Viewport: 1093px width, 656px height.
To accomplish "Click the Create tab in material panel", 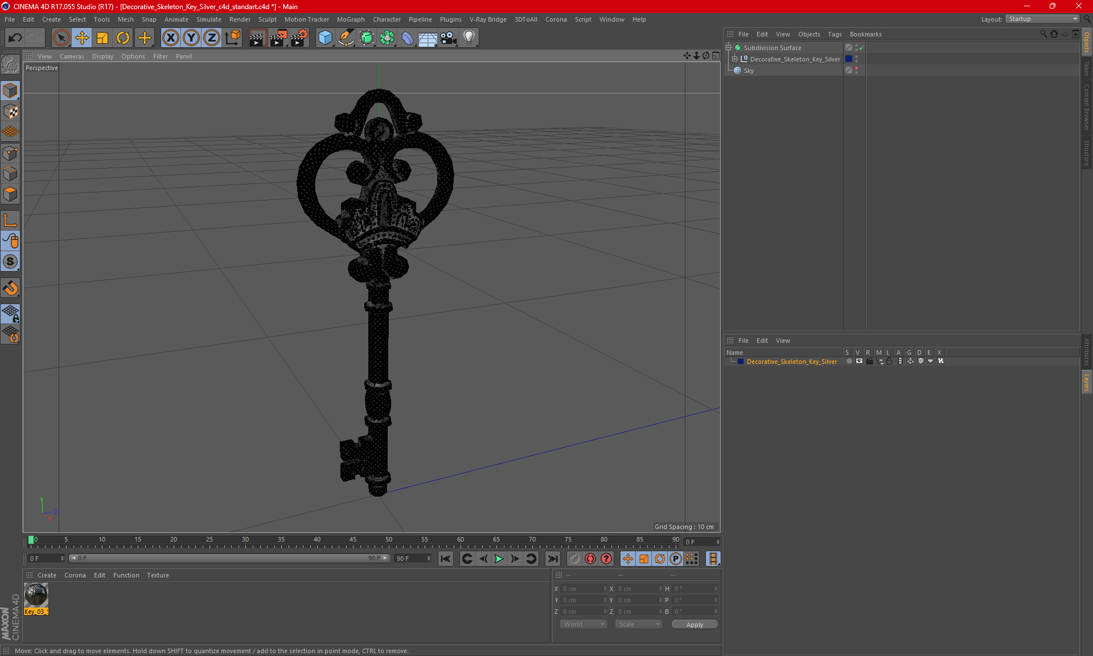I will (x=46, y=575).
